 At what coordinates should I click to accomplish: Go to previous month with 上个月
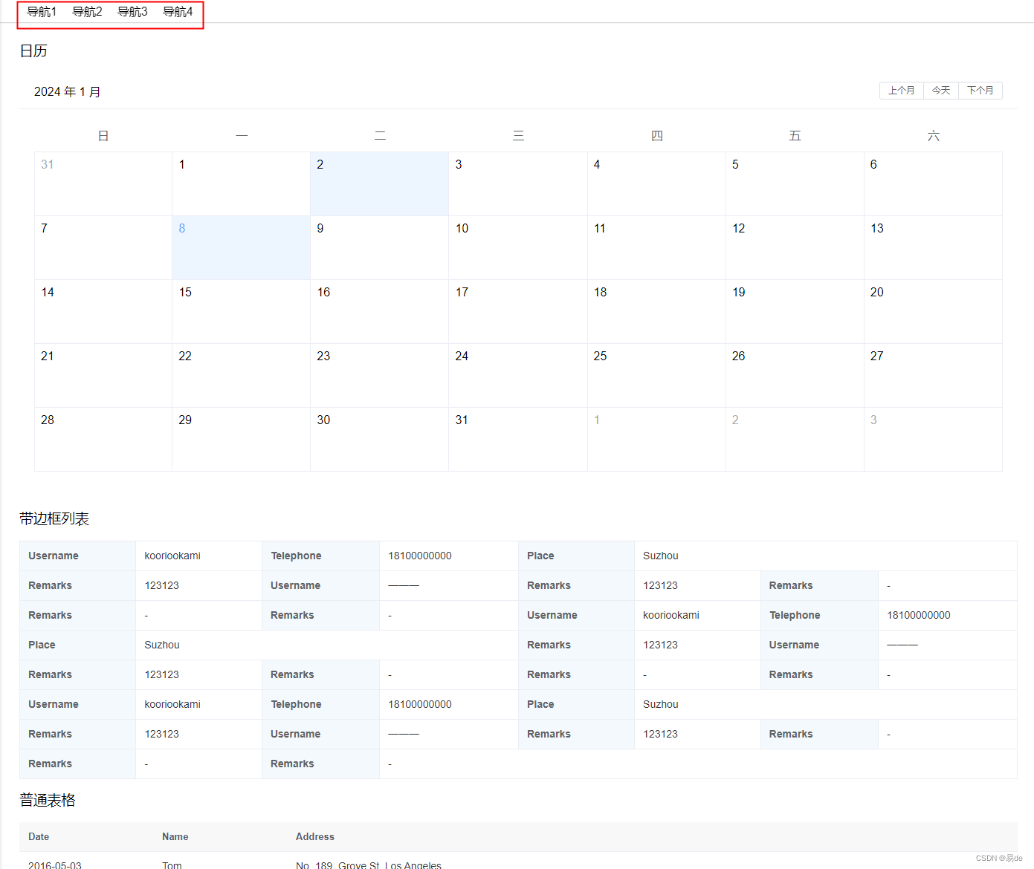pos(902,91)
